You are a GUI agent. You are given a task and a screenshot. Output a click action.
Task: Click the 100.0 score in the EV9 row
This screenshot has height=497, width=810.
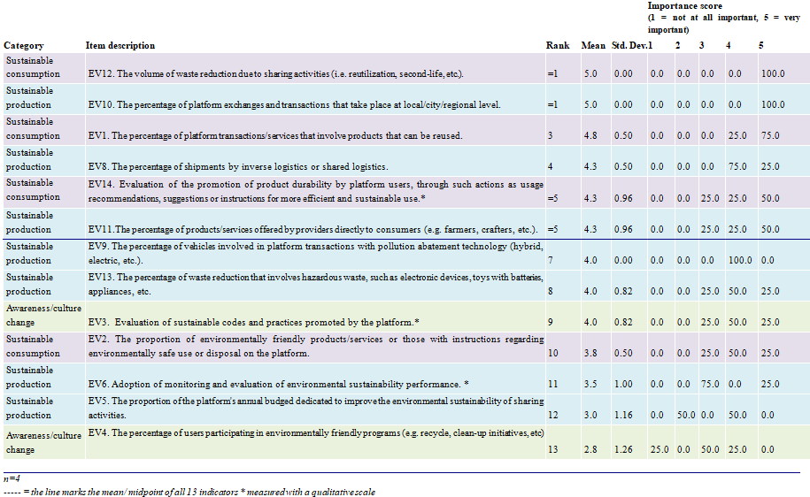click(x=738, y=260)
